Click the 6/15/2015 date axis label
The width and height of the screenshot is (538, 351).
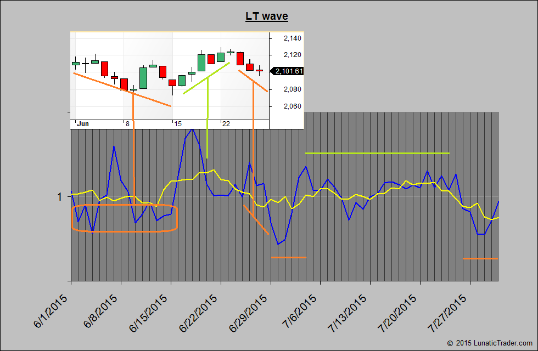(148, 313)
